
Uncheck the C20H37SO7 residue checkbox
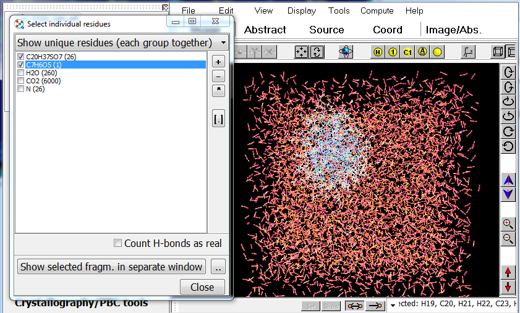pyautogui.click(x=21, y=57)
